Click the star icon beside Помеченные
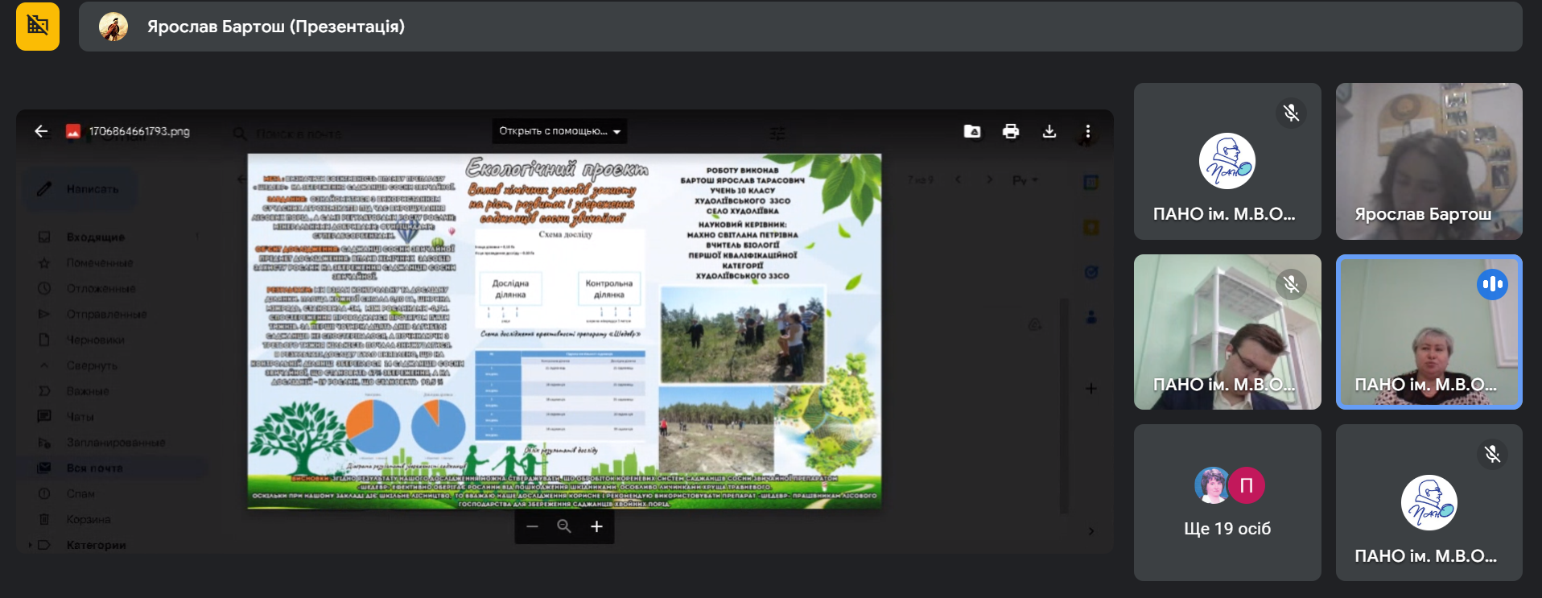Screen dimensions: 1542x598 pyautogui.click(x=44, y=262)
